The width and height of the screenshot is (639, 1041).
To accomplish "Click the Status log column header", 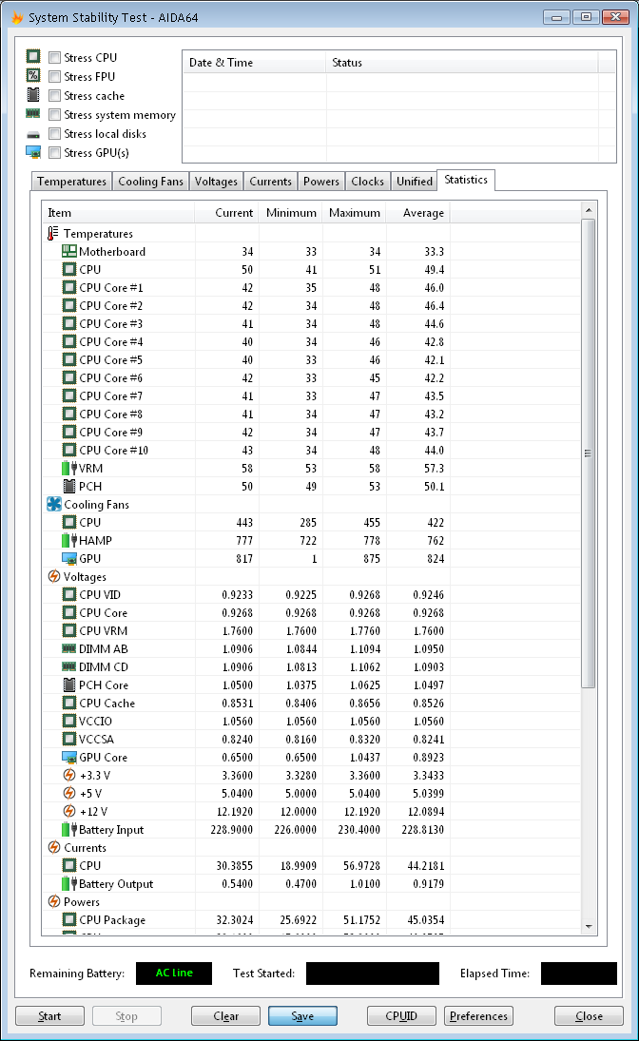I will pyautogui.click(x=461, y=63).
